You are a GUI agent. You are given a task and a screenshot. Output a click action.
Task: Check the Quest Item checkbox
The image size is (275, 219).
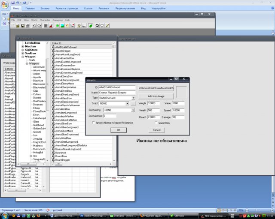[156, 123]
